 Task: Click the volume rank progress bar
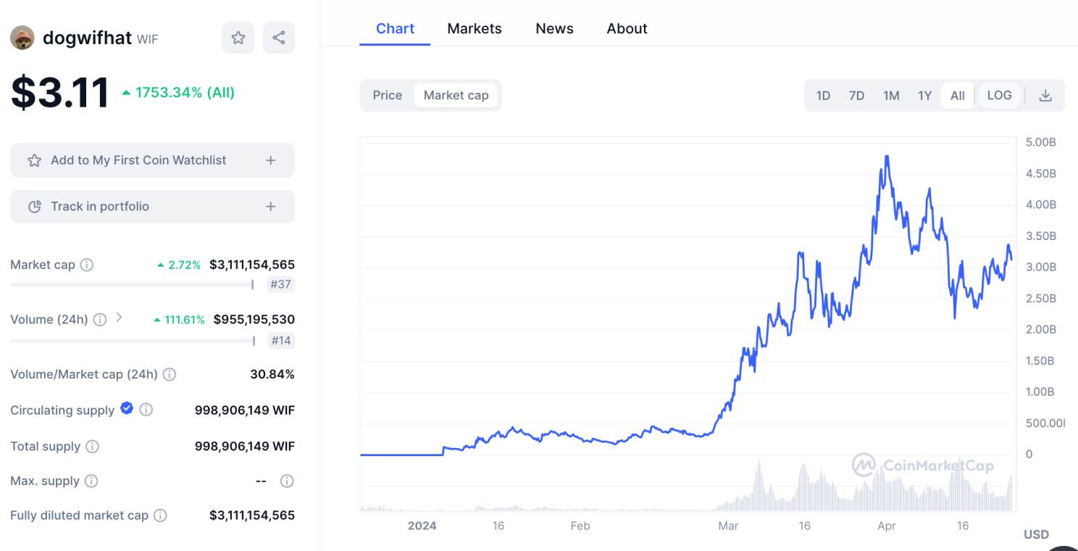click(x=133, y=341)
